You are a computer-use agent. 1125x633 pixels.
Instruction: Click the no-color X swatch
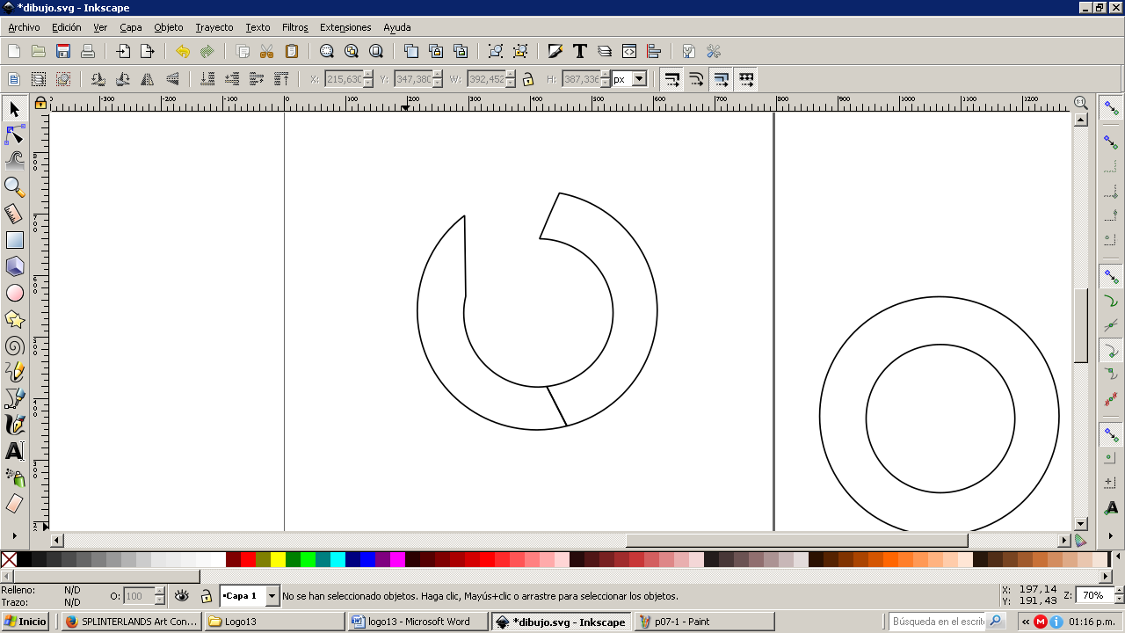click(x=9, y=559)
